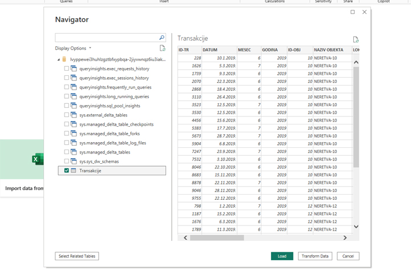The height and width of the screenshot is (274, 411).
Task: Click the refresh preview icon above the table
Action: pyautogui.click(x=356, y=39)
